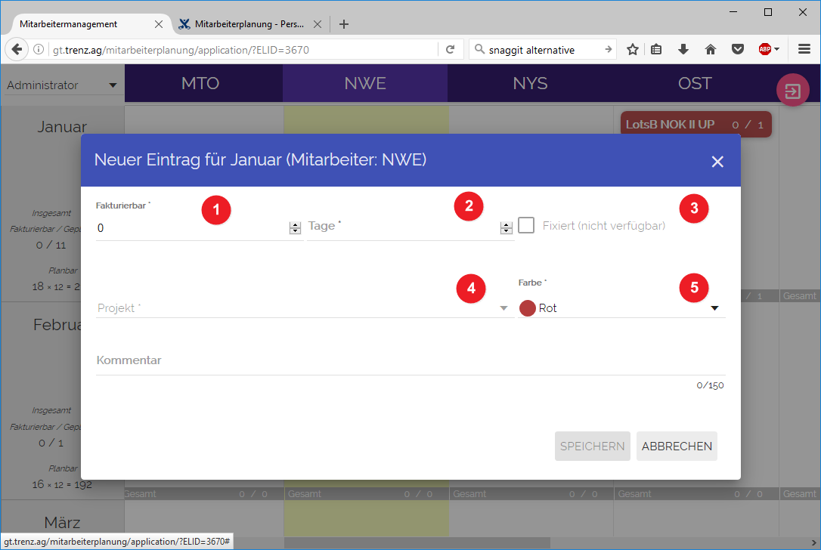Expand the Projekt dropdown
This screenshot has height=550, width=821.
(305, 308)
